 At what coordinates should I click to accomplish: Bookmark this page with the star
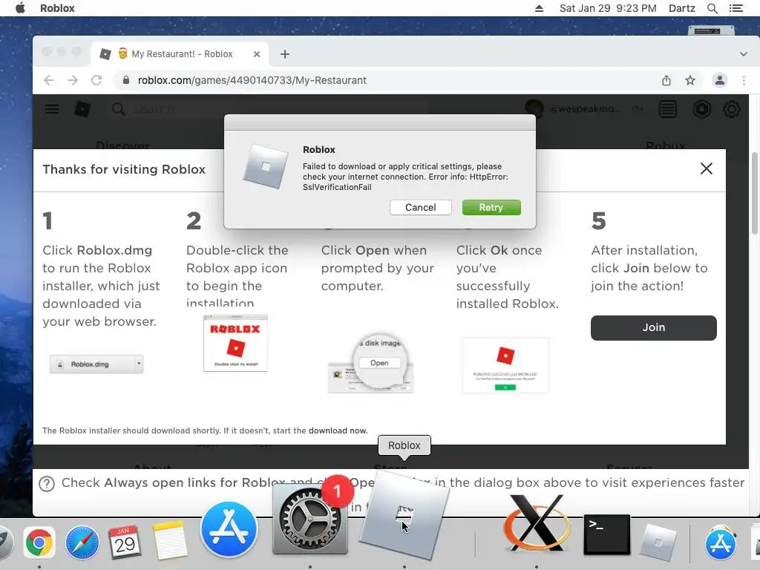[690, 80]
